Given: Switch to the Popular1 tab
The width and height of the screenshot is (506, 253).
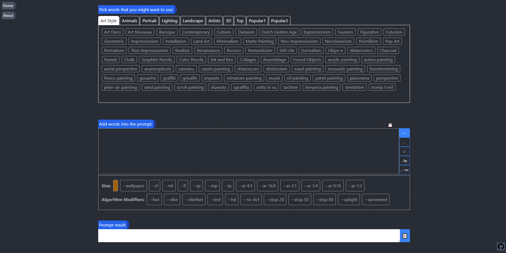Looking at the screenshot, I should [257, 21].
